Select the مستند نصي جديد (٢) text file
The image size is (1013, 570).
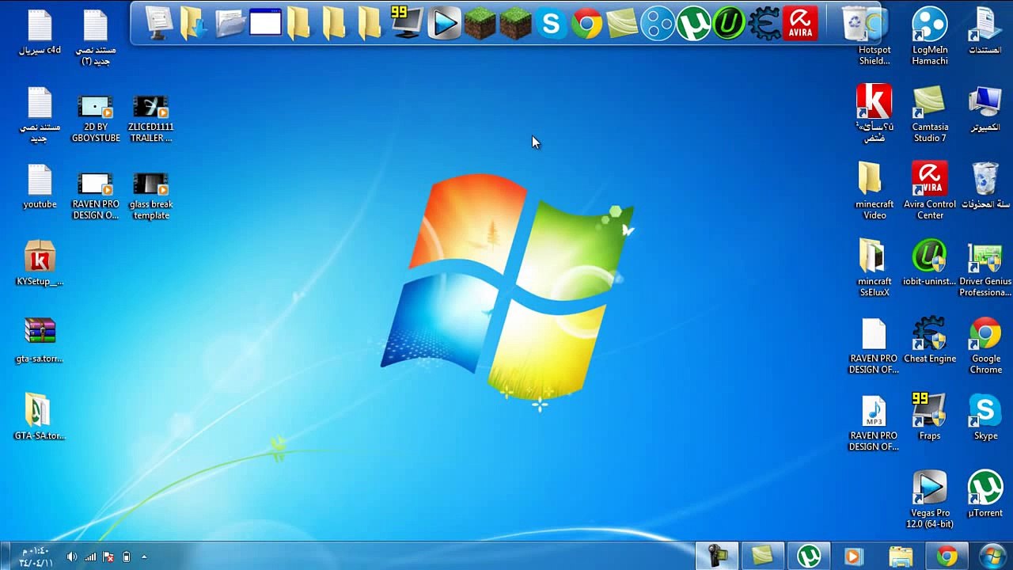[x=96, y=37]
